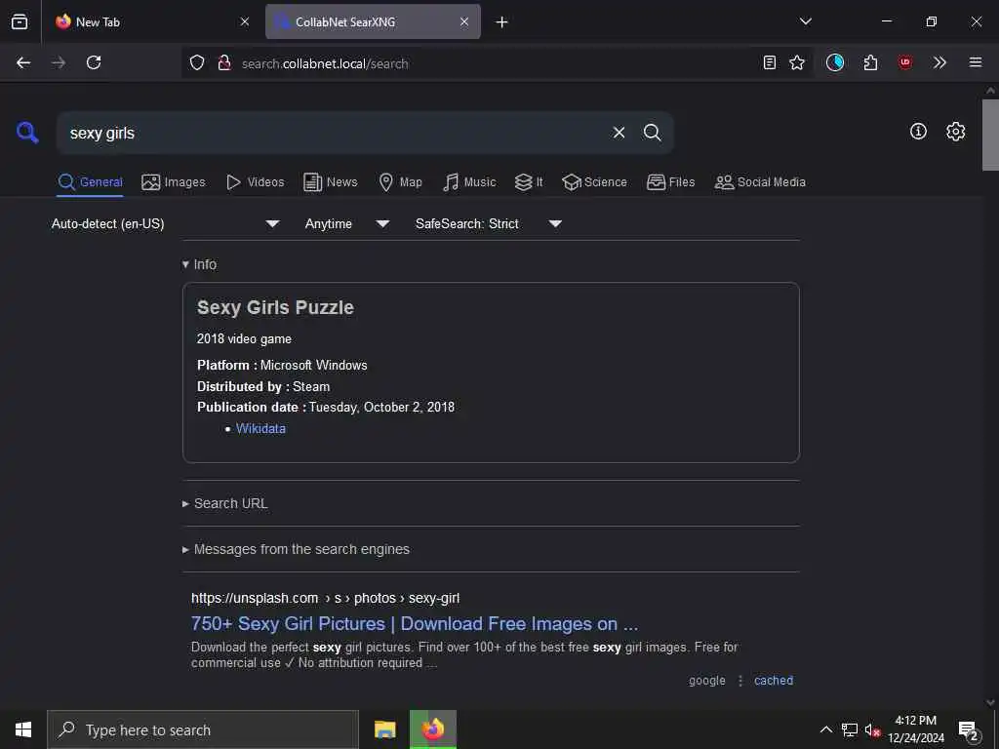The image size is (999, 749).
Task: Open the Anytime time range dropdown
Action: 347,223
